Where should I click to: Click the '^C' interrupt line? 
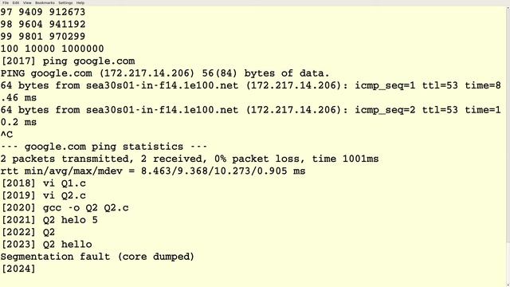6,134
